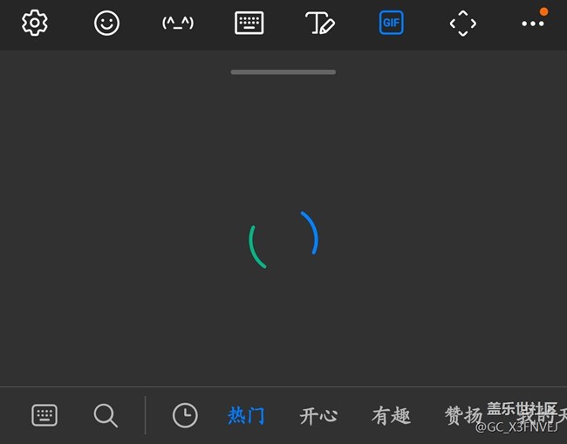This screenshot has width=567, height=444.
Task: Click the @GC_X3FNVEJ watermark text
Action: point(517,427)
